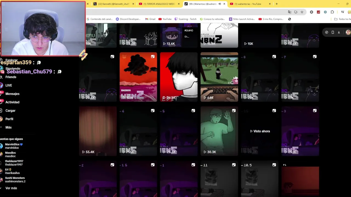Image resolution: width=351 pixels, height=197 pixels.
Task: Expand the Todos los favoritos folder
Action: click(342, 19)
